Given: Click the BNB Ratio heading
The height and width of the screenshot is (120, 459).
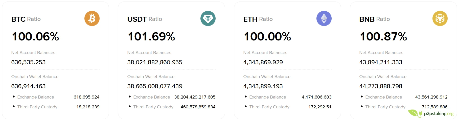Looking at the screenshot, I should coord(374,19).
